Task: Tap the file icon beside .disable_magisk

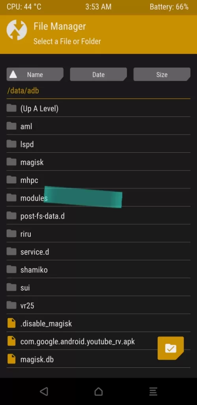Action: point(11,323)
